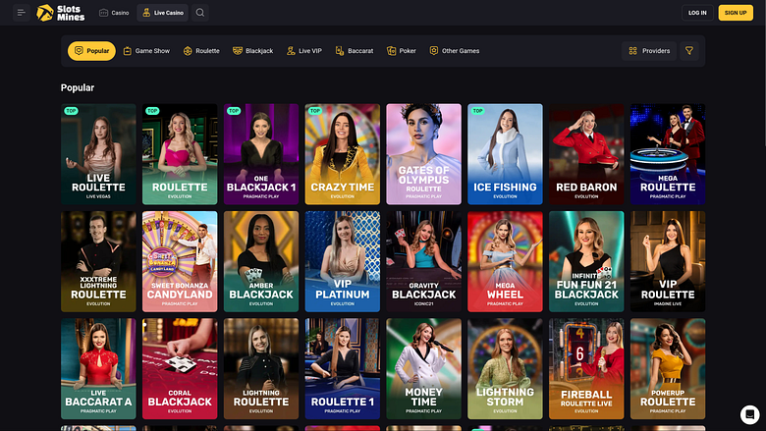This screenshot has height=431, width=766.
Task: Open Gates of Olympus Roulette
Action: tap(423, 154)
